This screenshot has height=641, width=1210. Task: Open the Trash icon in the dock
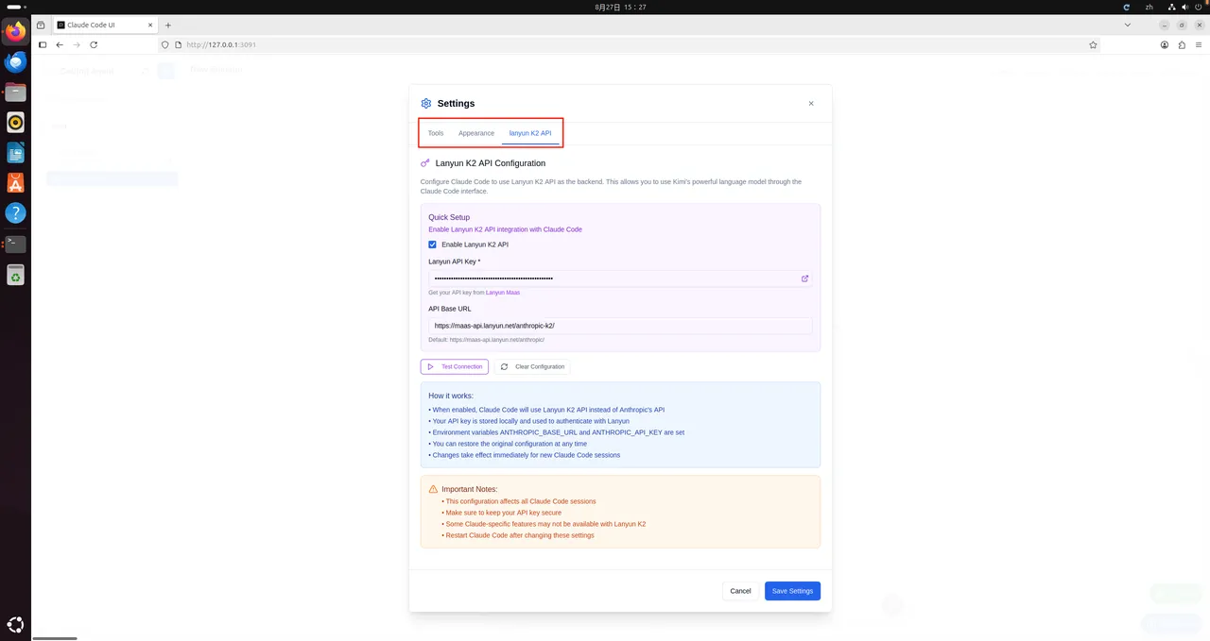[15, 275]
